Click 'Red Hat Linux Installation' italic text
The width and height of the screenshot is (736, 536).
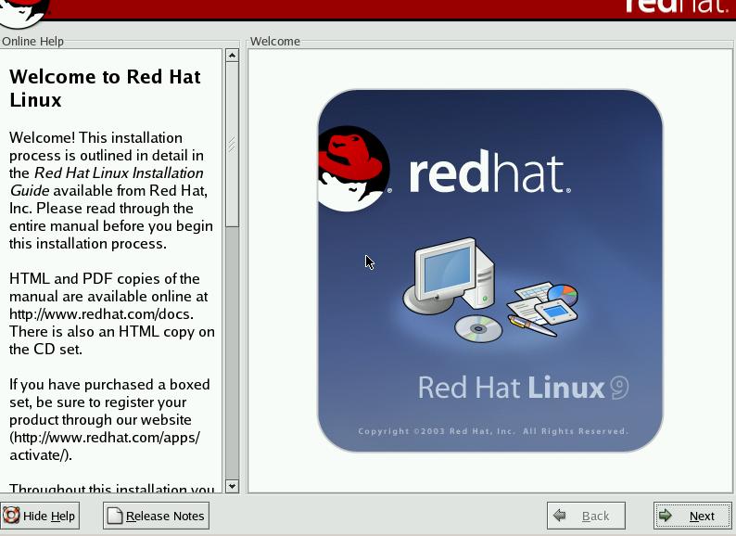point(119,172)
